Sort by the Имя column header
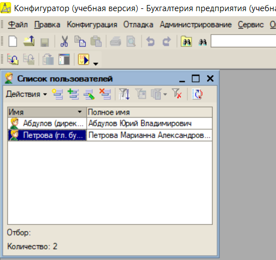The width and height of the screenshot is (276, 260). [x=47, y=112]
